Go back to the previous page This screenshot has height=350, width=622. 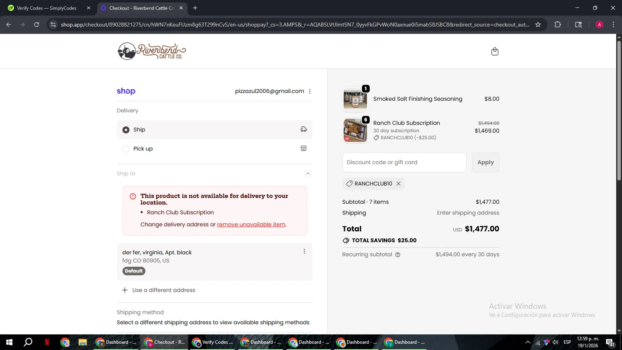pyautogui.click(x=9, y=24)
